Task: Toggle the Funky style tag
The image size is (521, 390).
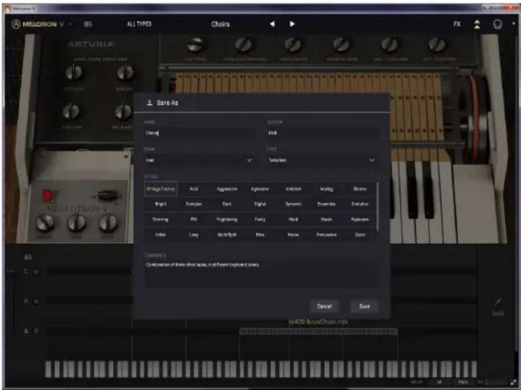Action: tap(260, 219)
